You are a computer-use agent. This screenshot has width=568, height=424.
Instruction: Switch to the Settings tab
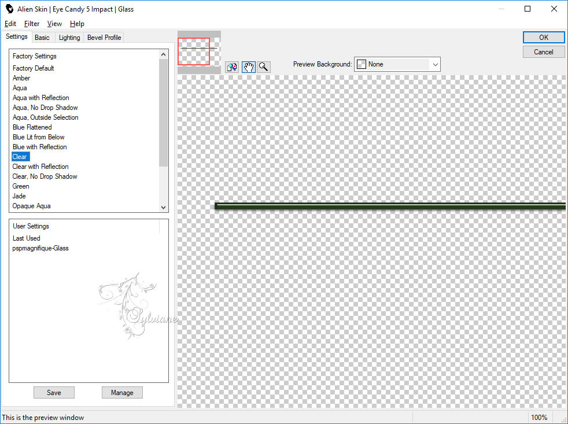click(x=17, y=36)
